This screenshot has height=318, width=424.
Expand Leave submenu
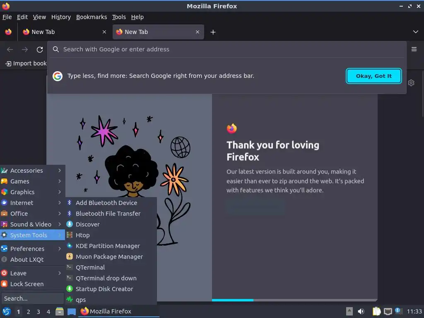32,273
